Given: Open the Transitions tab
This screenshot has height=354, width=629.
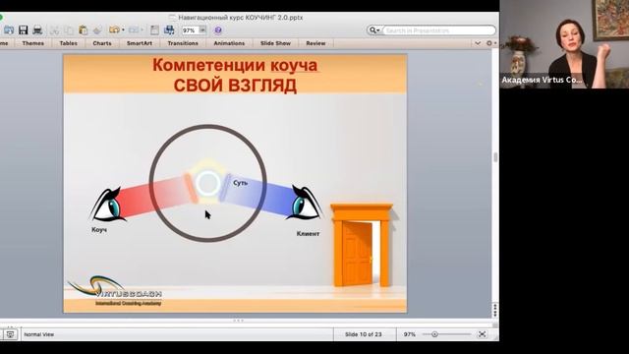Looking at the screenshot, I should tap(183, 43).
